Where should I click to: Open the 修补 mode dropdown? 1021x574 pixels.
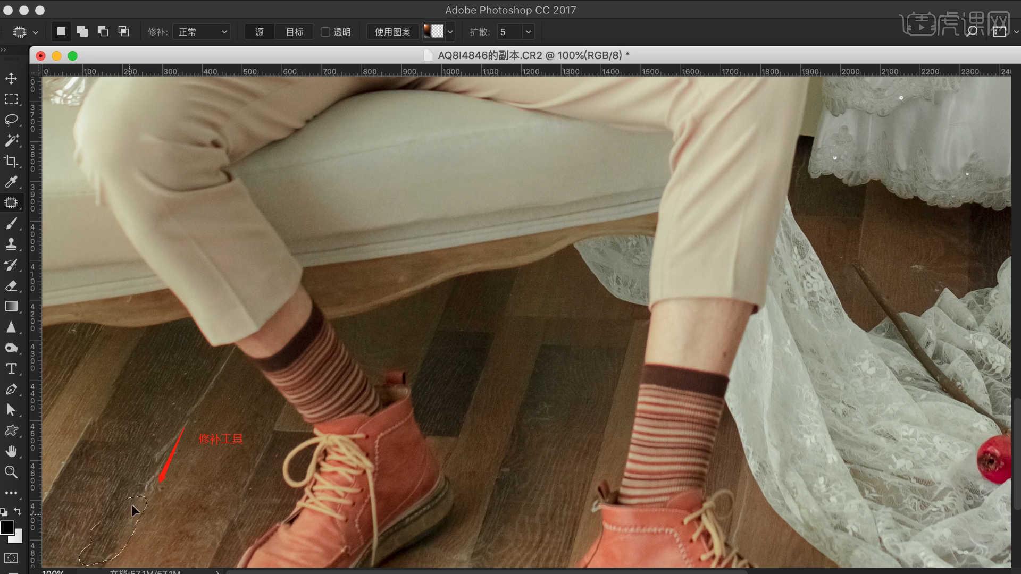pos(202,32)
